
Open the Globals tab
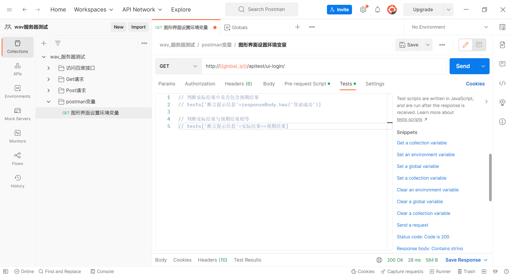pos(240,27)
